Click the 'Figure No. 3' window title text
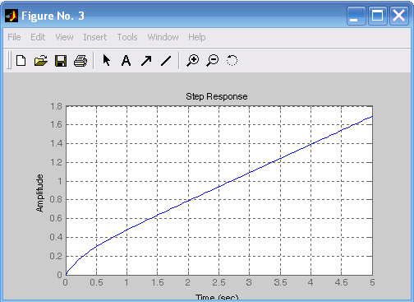This screenshot has width=414, height=302. [x=53, y=16]
